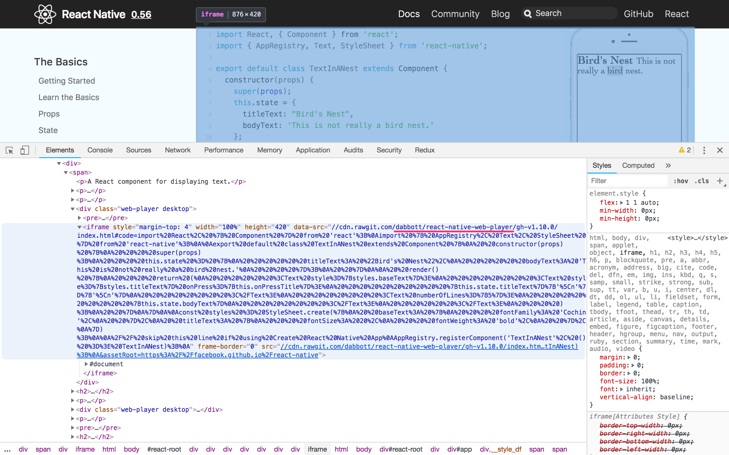729x455 pixels.
Task: Open the Getting Started docs link
Action: pyautogui.click(x=67, y=81)
